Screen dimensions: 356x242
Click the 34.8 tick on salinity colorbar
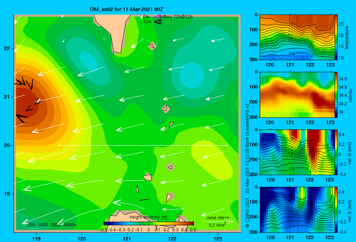pos(342,79)
